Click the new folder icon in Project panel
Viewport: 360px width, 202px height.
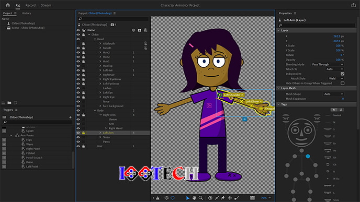9,103
